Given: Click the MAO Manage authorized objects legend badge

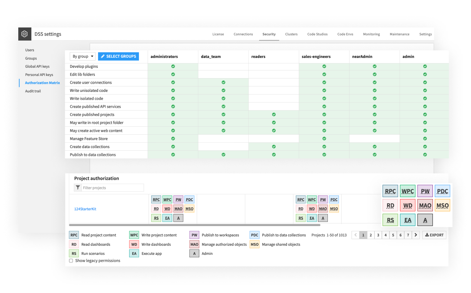Looking at the screenshot, I should point(194,244).
